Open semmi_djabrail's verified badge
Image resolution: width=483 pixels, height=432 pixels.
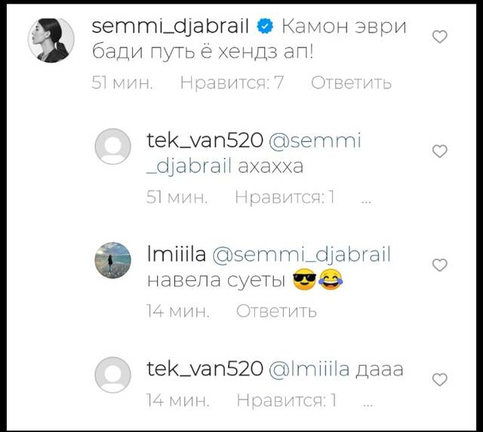point(265,26)
